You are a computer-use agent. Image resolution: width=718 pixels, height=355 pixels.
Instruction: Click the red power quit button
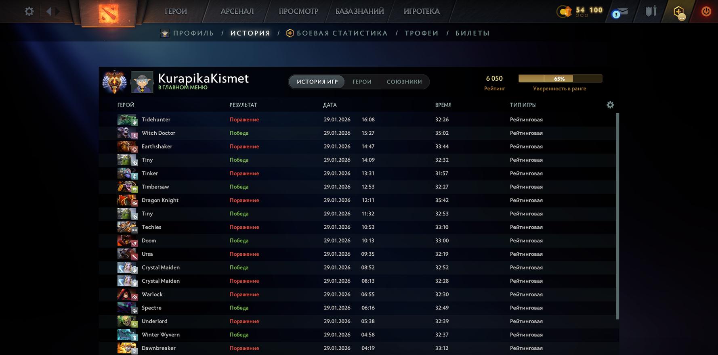706,11
